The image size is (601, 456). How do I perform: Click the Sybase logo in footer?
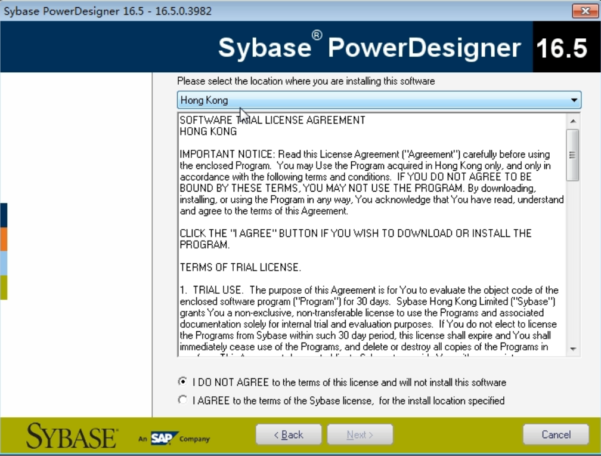pyautogui.click(x=72, y=436)
